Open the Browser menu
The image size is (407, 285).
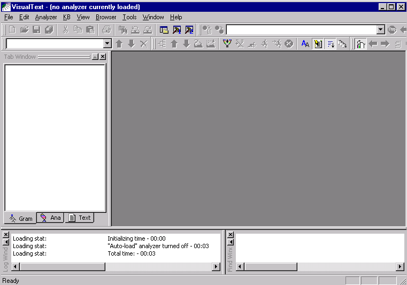pyautogui.click(x=106, y=17)
